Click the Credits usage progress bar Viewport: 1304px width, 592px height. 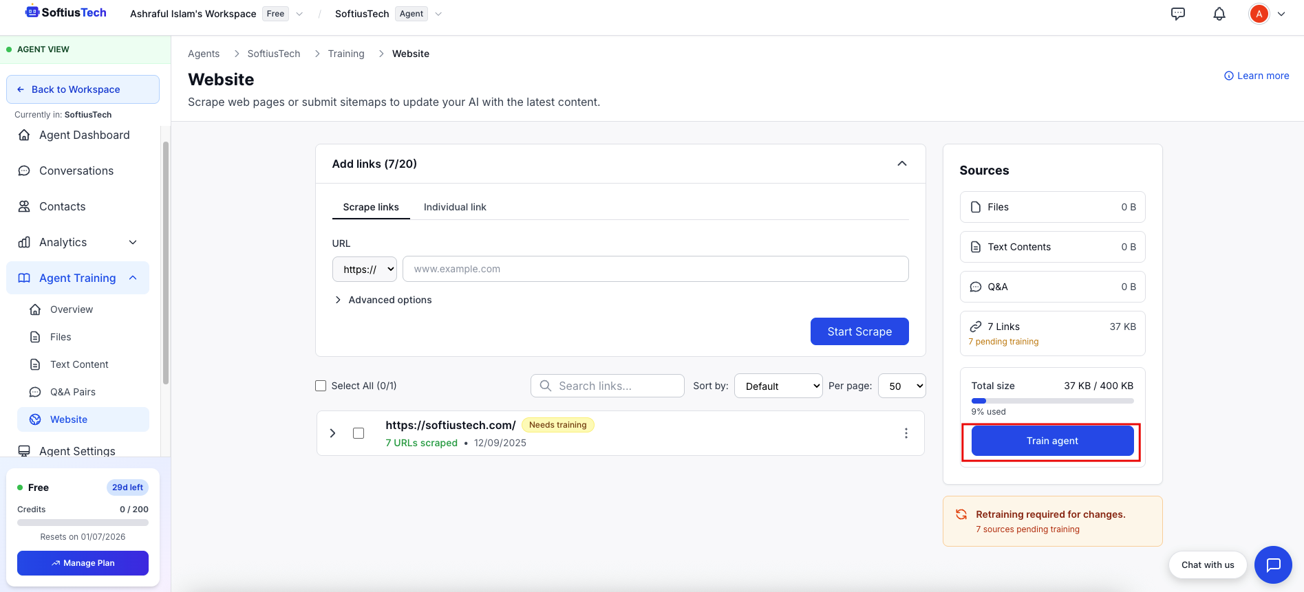83,523
